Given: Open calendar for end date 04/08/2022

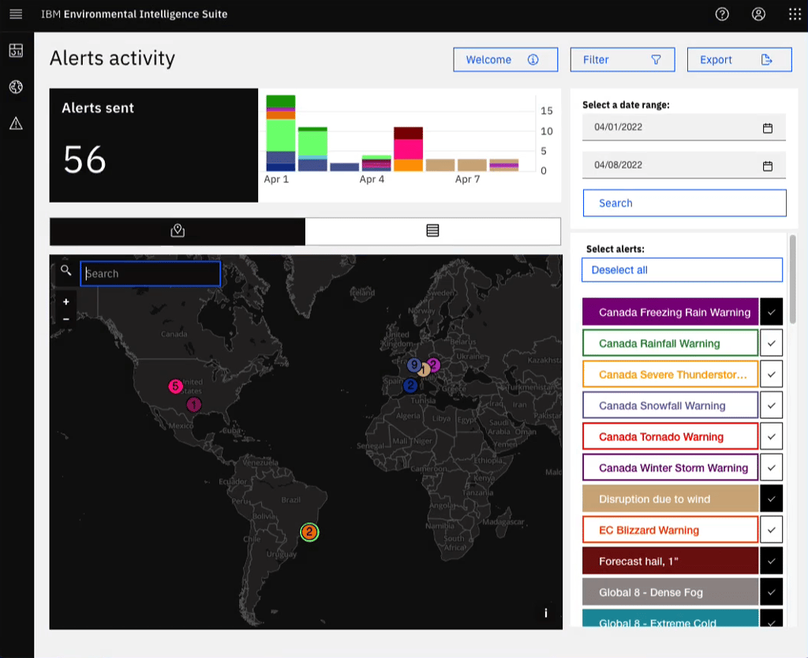Looking at the screenshot, I should click(767, 166).
